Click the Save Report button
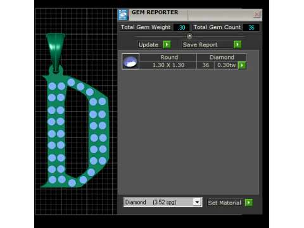This screenshot has height=228, width=304. [x=207, y=44]
